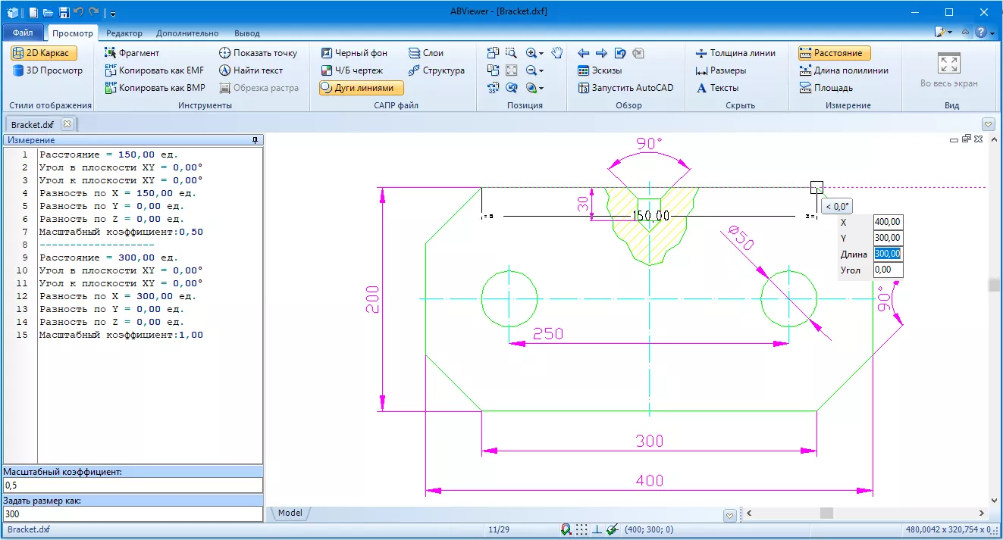Click the back navigation arrow
The width and height of the screenshot is (1003, 540).
[584, 53]
